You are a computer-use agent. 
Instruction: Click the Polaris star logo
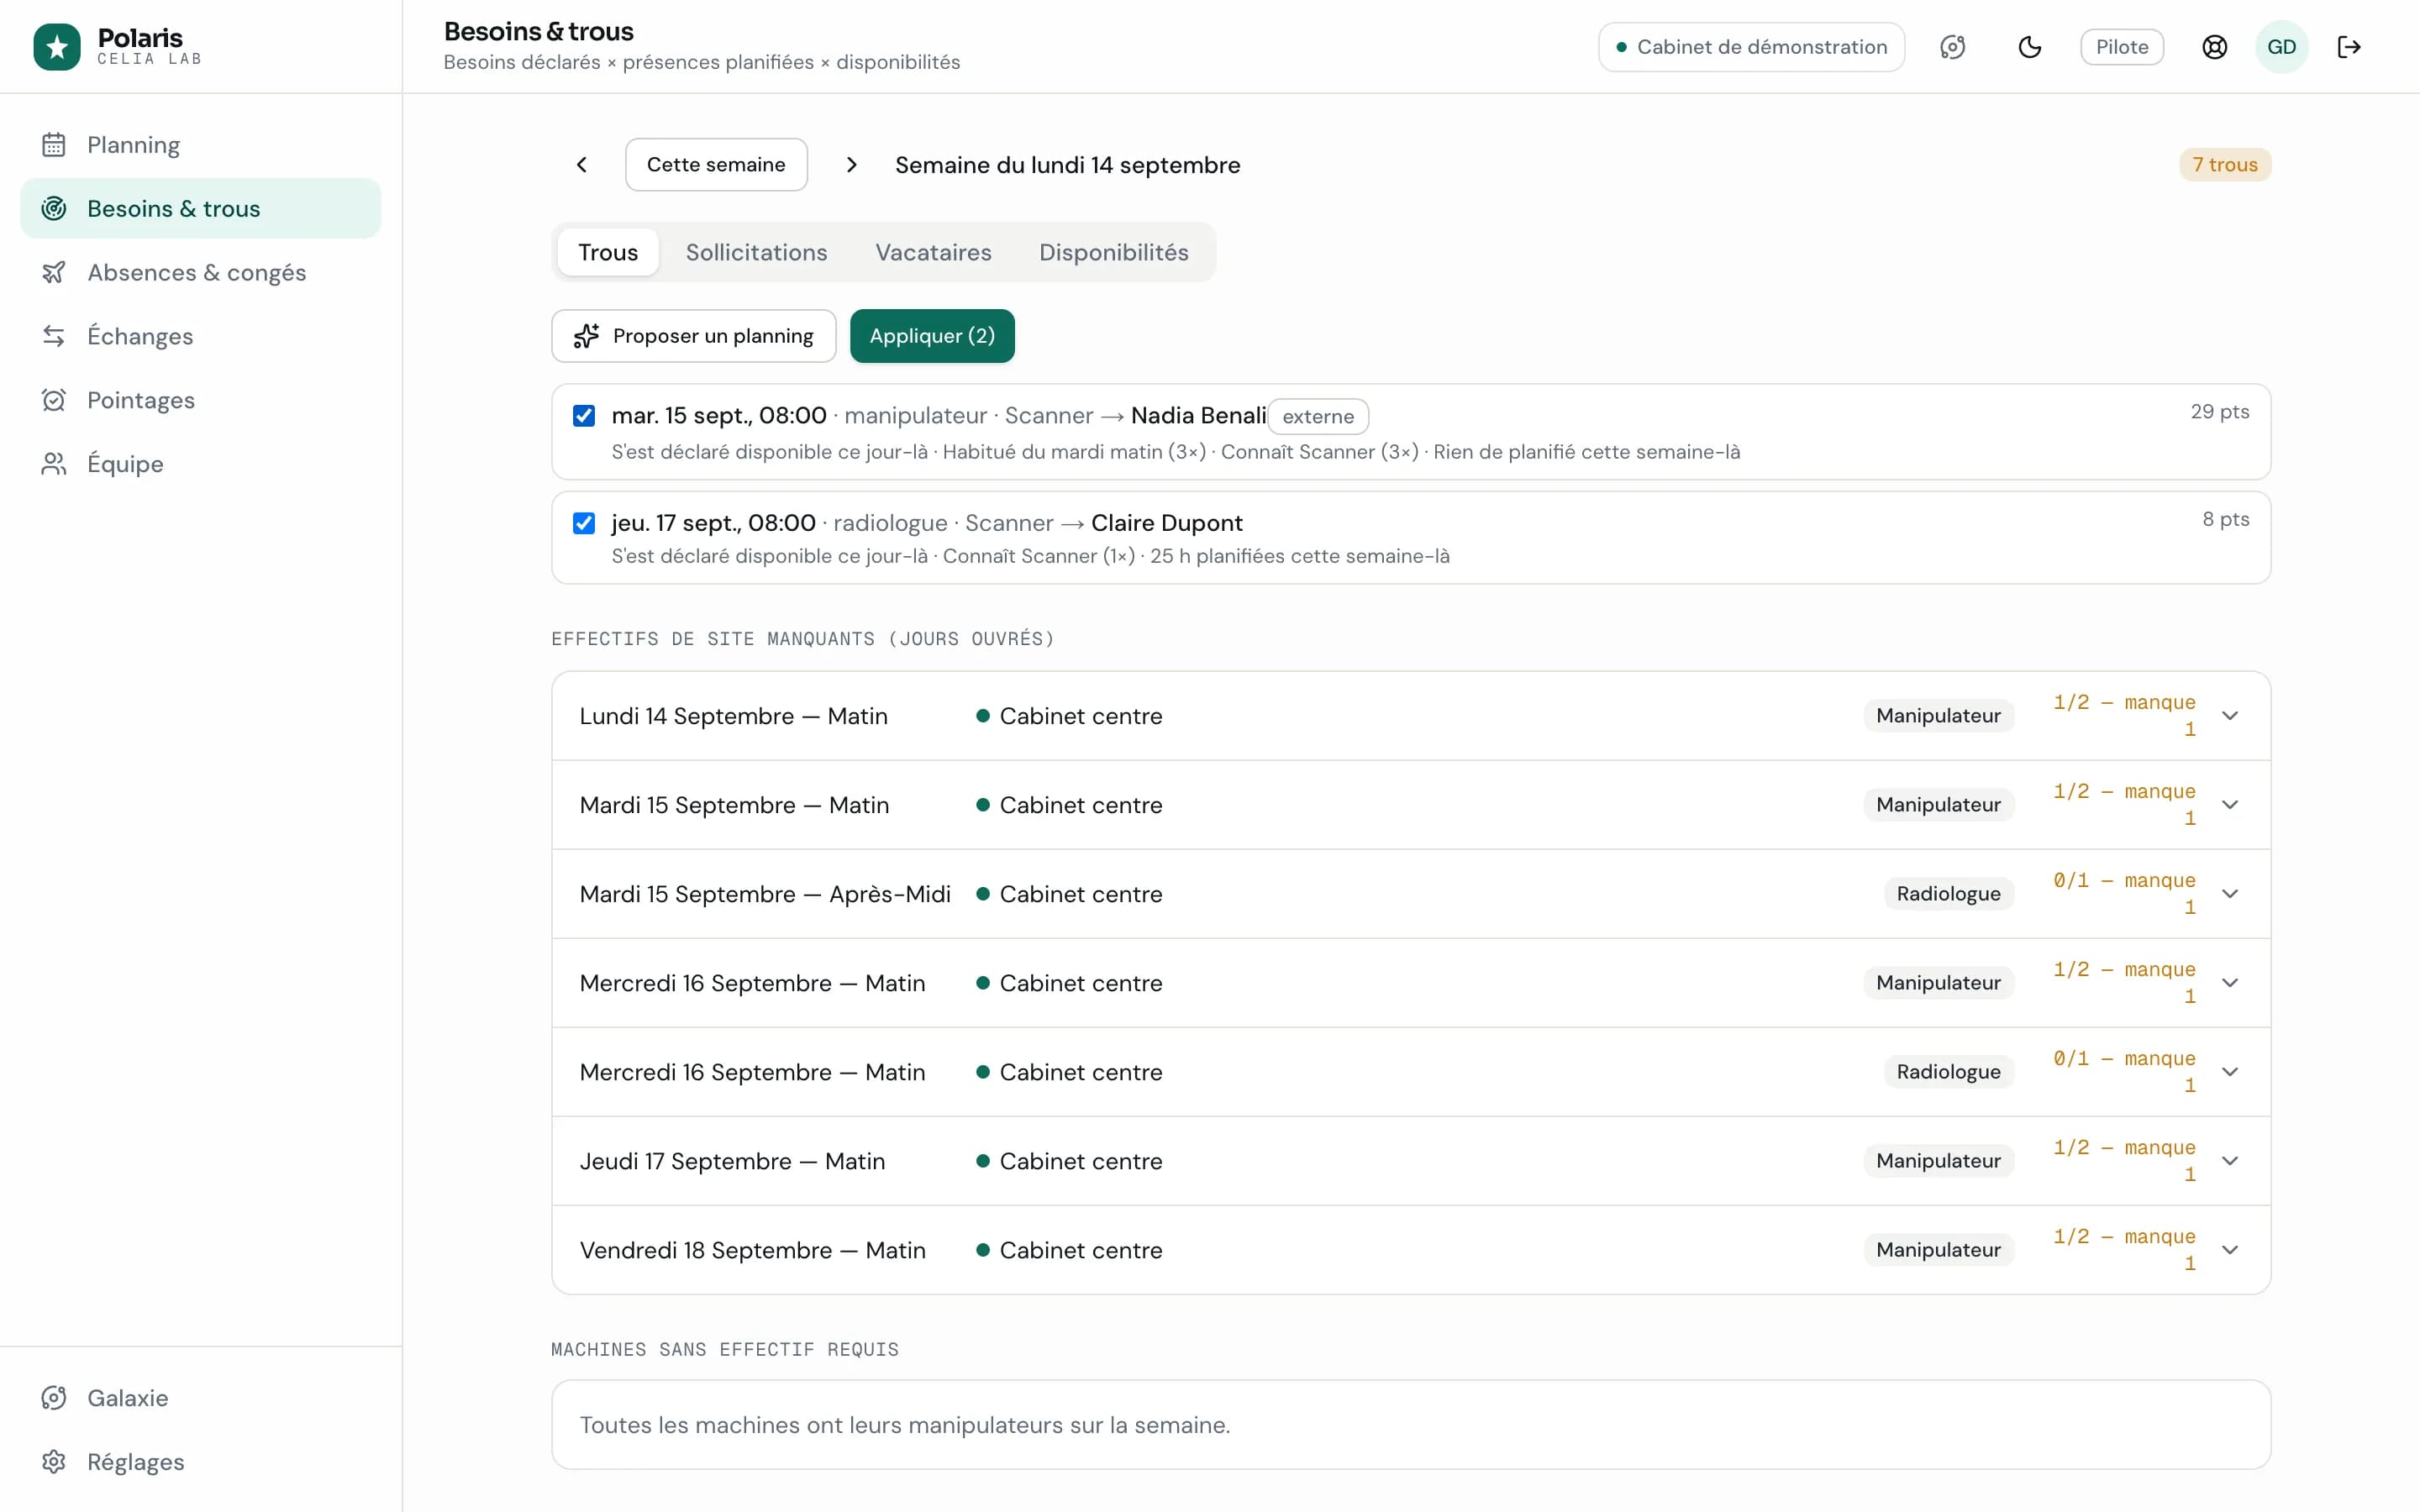click(57, 47)
